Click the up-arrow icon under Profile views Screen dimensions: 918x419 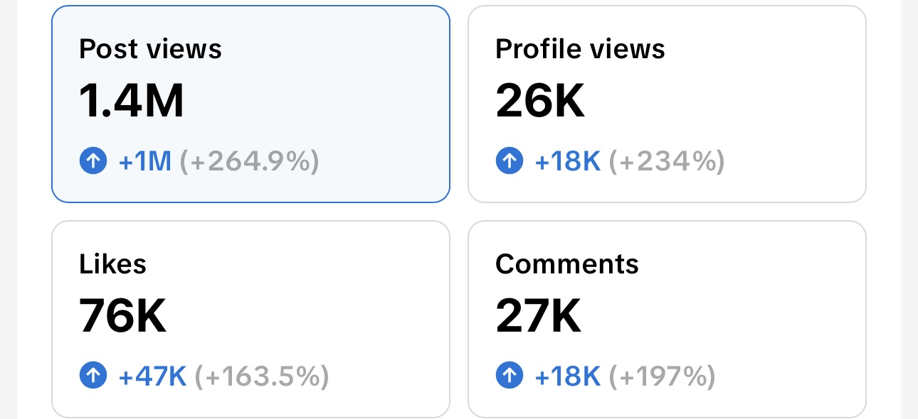[x=509, y=161]
